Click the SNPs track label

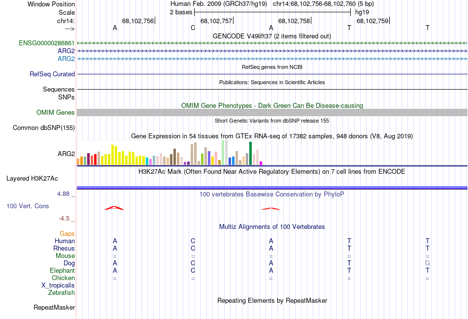click(67, 97)
